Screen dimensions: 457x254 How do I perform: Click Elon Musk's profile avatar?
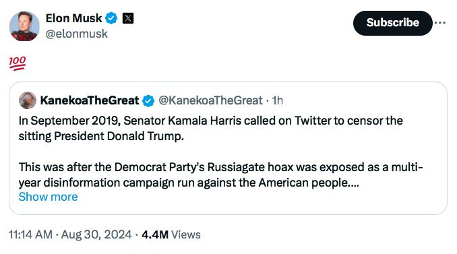click(x=24, y=26)
